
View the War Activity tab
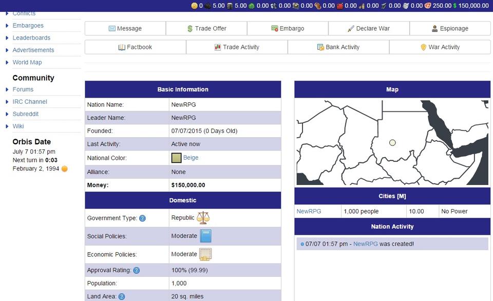point(440,47)
